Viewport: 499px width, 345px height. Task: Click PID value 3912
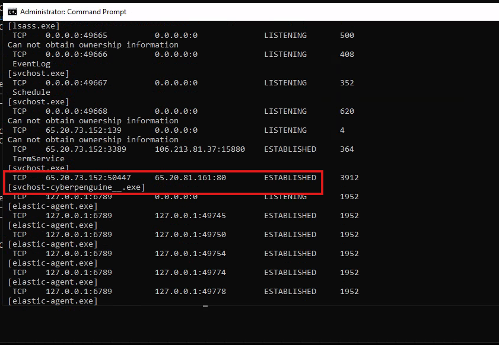pos(349,177)
